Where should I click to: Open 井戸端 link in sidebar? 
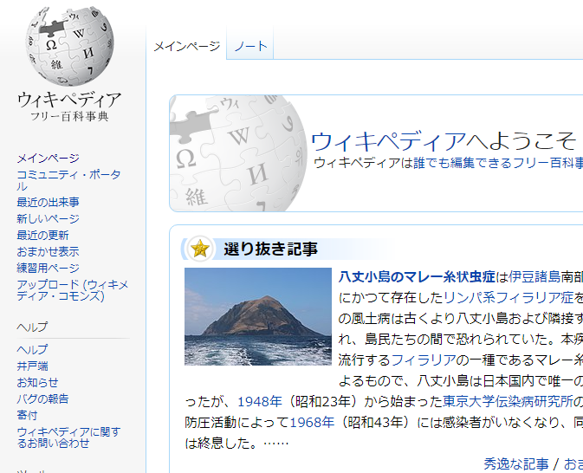point(32,366)
